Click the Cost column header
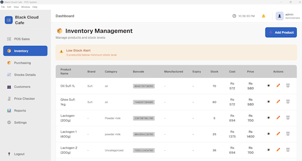302x161 pixels. coord(232,72)
